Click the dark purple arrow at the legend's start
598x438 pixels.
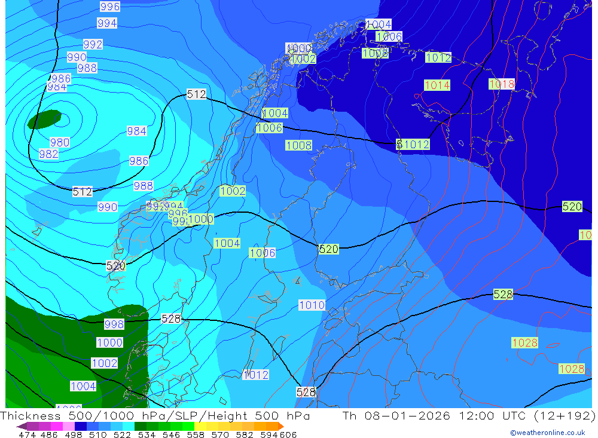click(22, 426)
